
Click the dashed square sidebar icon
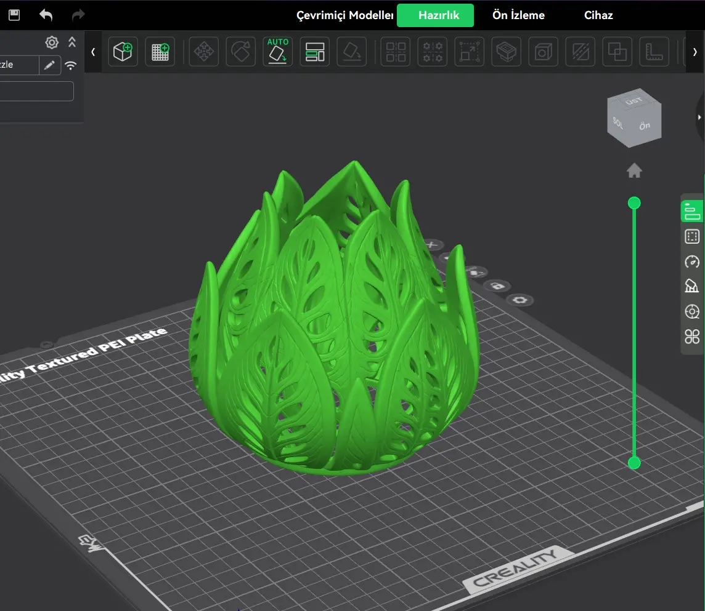click(692, 237)
